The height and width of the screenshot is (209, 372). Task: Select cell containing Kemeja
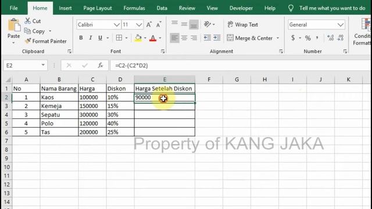tap(59, 106)
